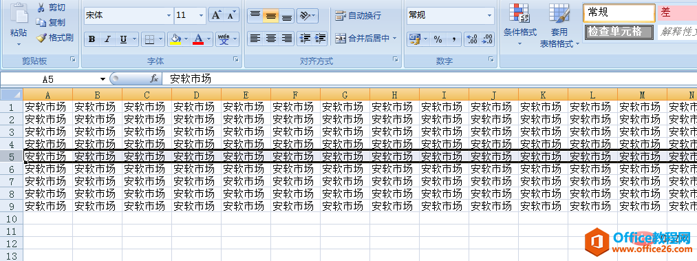
Task: Select row header 12
Action: 12,244
